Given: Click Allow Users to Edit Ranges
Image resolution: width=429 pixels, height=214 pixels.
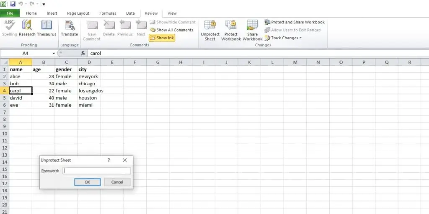Looking at the screenshot, I should click(x=293, y=30).
